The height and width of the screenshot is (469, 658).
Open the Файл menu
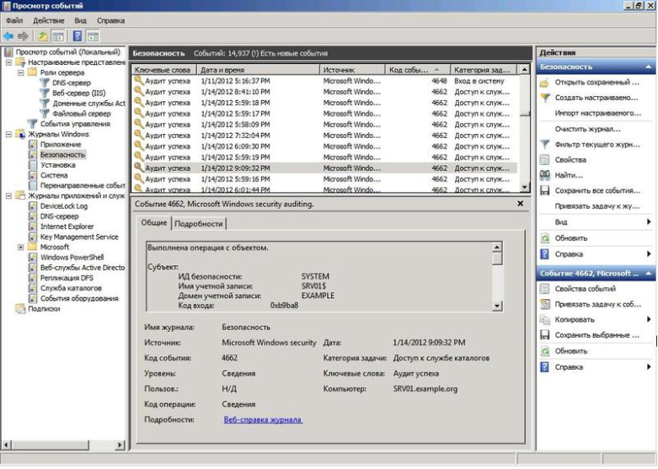(x=14, y=20)
